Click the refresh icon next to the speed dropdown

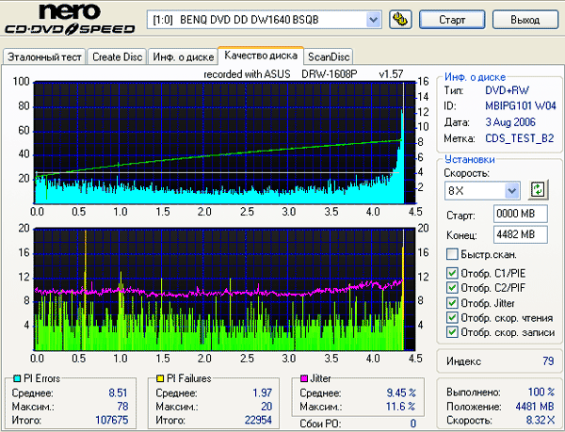click(538, 189)
